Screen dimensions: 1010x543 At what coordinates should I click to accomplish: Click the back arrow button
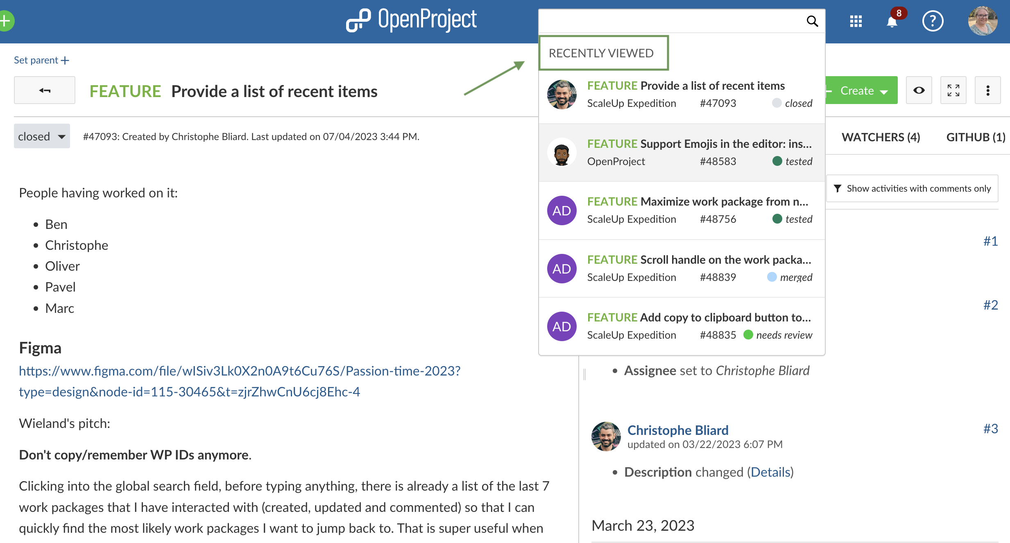(x=45, y=90)
